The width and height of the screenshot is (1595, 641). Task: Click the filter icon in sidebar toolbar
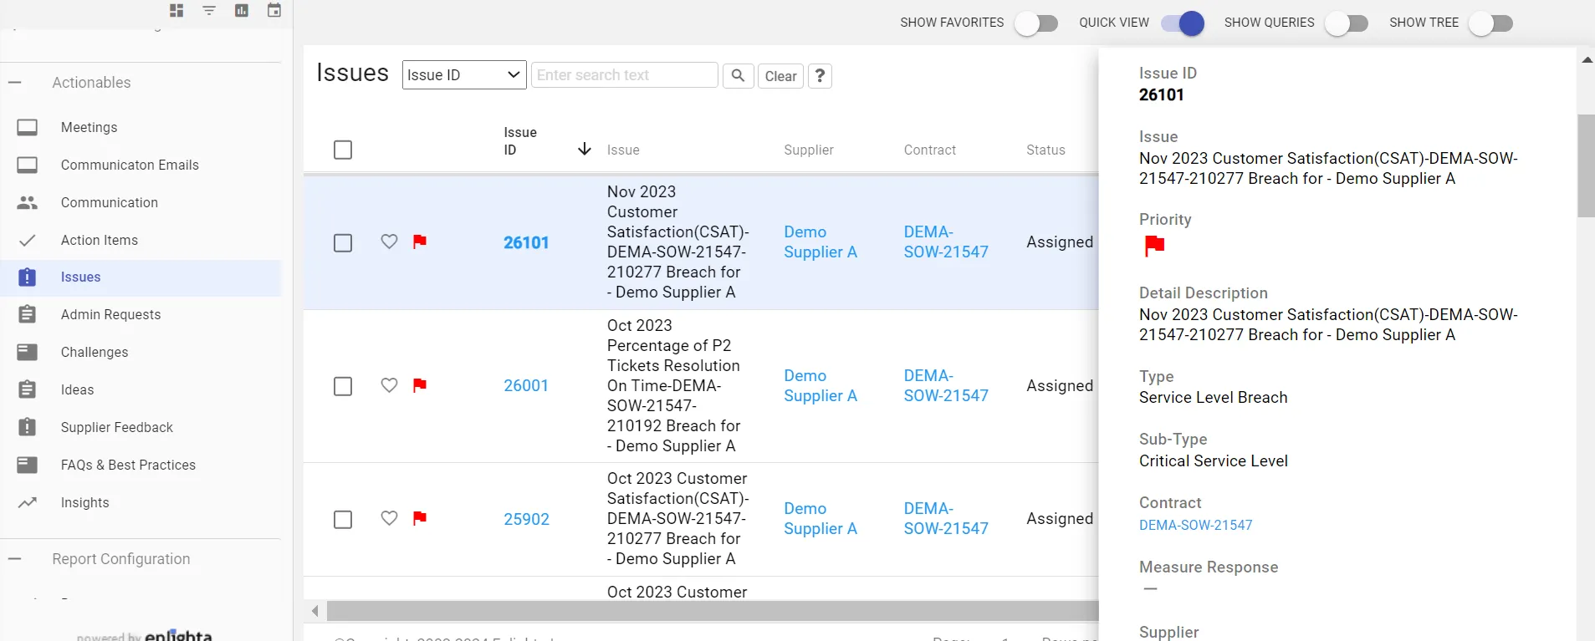point(209,11)
